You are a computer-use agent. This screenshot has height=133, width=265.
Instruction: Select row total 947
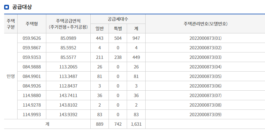(x=136, y=38)
